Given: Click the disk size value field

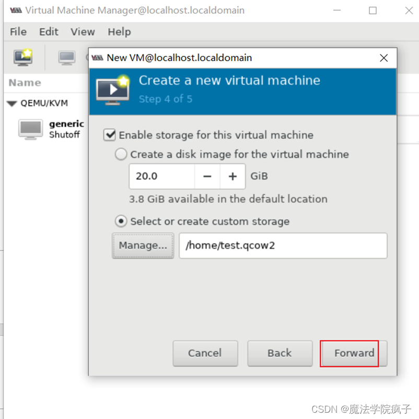Looking at the screenshot, I should coord(162,176).
